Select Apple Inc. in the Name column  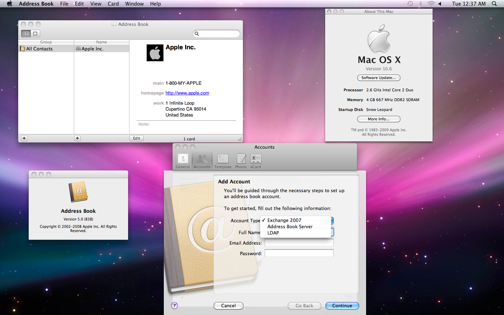click(x=101, y=49)
